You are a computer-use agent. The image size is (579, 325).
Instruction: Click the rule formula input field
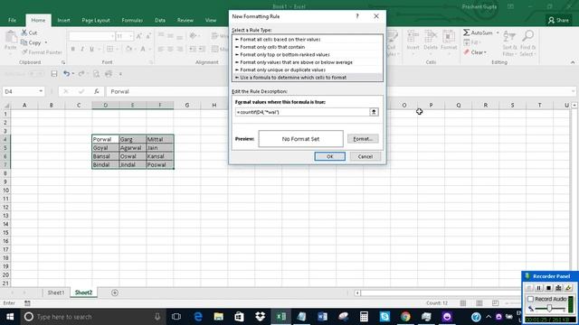302,112
